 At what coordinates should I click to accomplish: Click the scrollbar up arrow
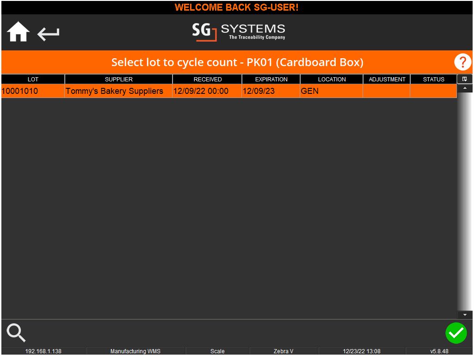[465, 88]
